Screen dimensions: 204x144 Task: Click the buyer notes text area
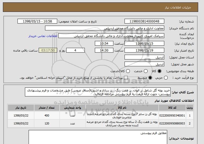(98, 137)
